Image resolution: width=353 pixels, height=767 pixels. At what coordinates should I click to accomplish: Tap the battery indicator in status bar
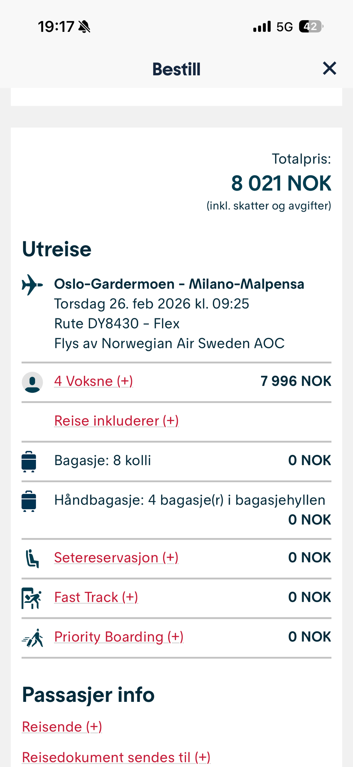coord(311,26)
